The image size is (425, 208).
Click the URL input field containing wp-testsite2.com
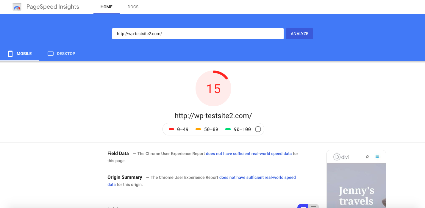click(x=198, y=34)
